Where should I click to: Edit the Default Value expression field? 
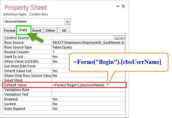pos(88,85)
